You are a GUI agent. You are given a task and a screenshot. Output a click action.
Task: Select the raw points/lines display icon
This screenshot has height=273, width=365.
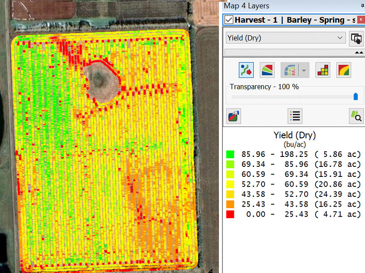point(247,70)
